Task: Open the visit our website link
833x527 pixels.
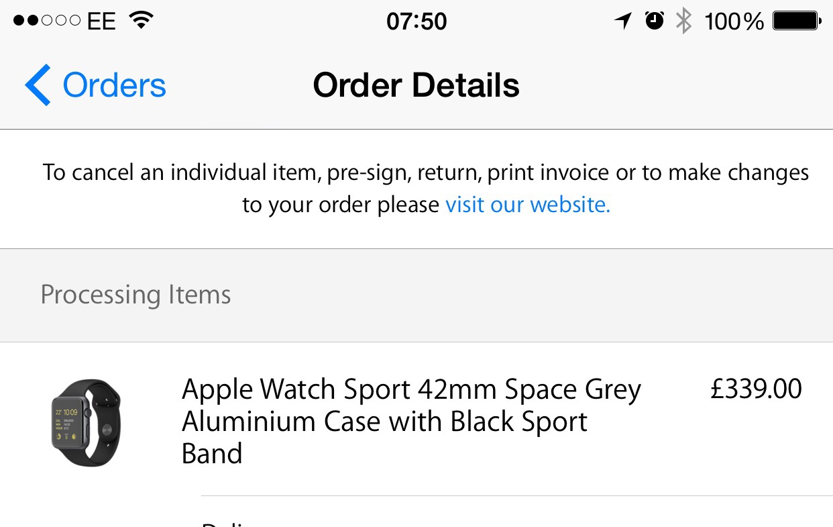Action: pos(528,205)
